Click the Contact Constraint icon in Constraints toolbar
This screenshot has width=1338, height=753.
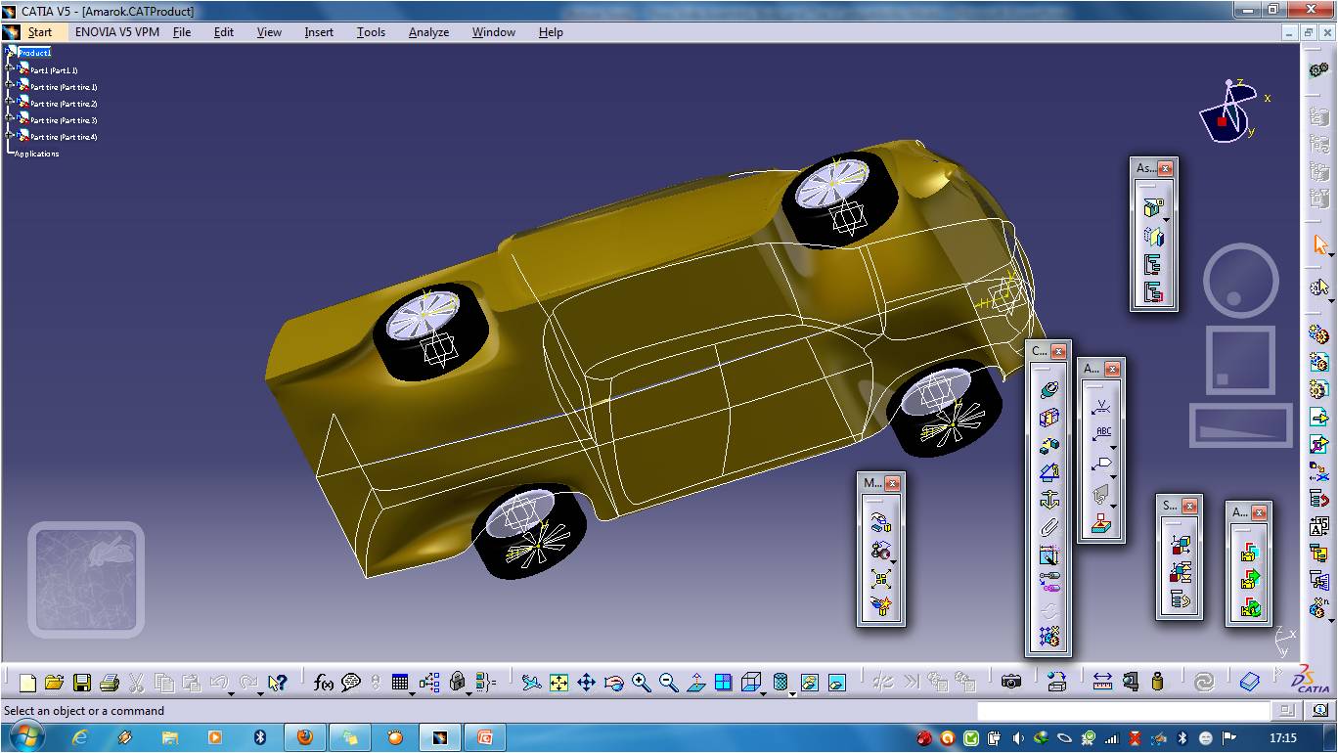(1048, 418)
